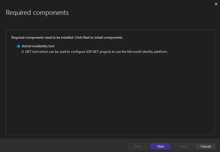The height and width of the screenshot is (152, 220).
Task: Click the word 'msidentity' in the component name
Action: click(x=39, y=46)
